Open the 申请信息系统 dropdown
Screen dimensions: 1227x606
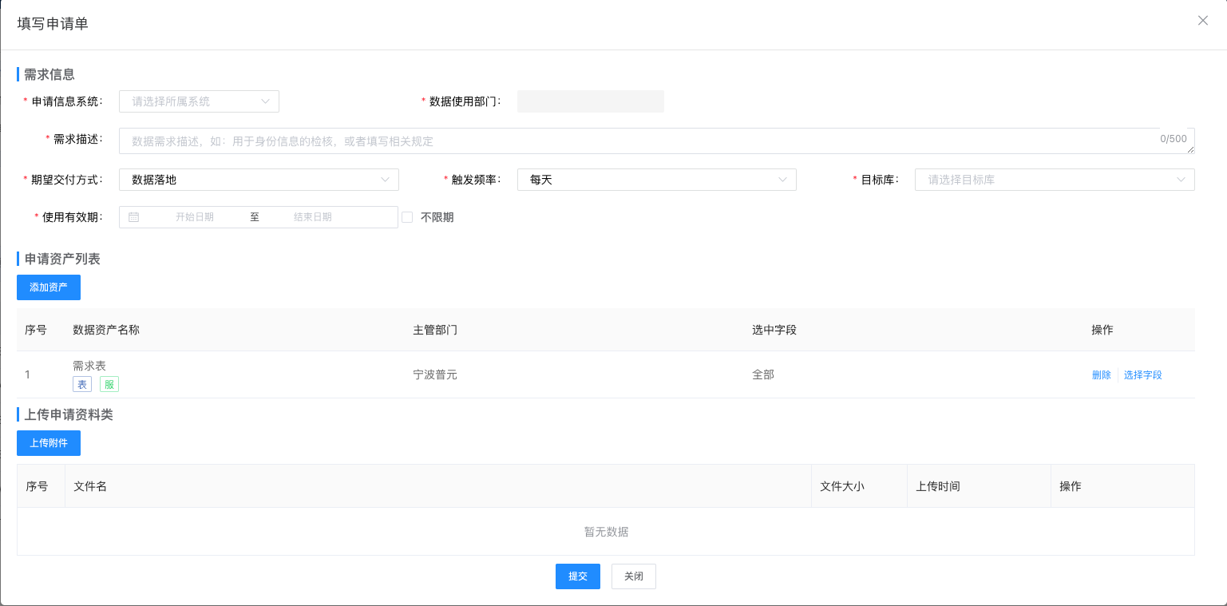[x=199, y=101]
